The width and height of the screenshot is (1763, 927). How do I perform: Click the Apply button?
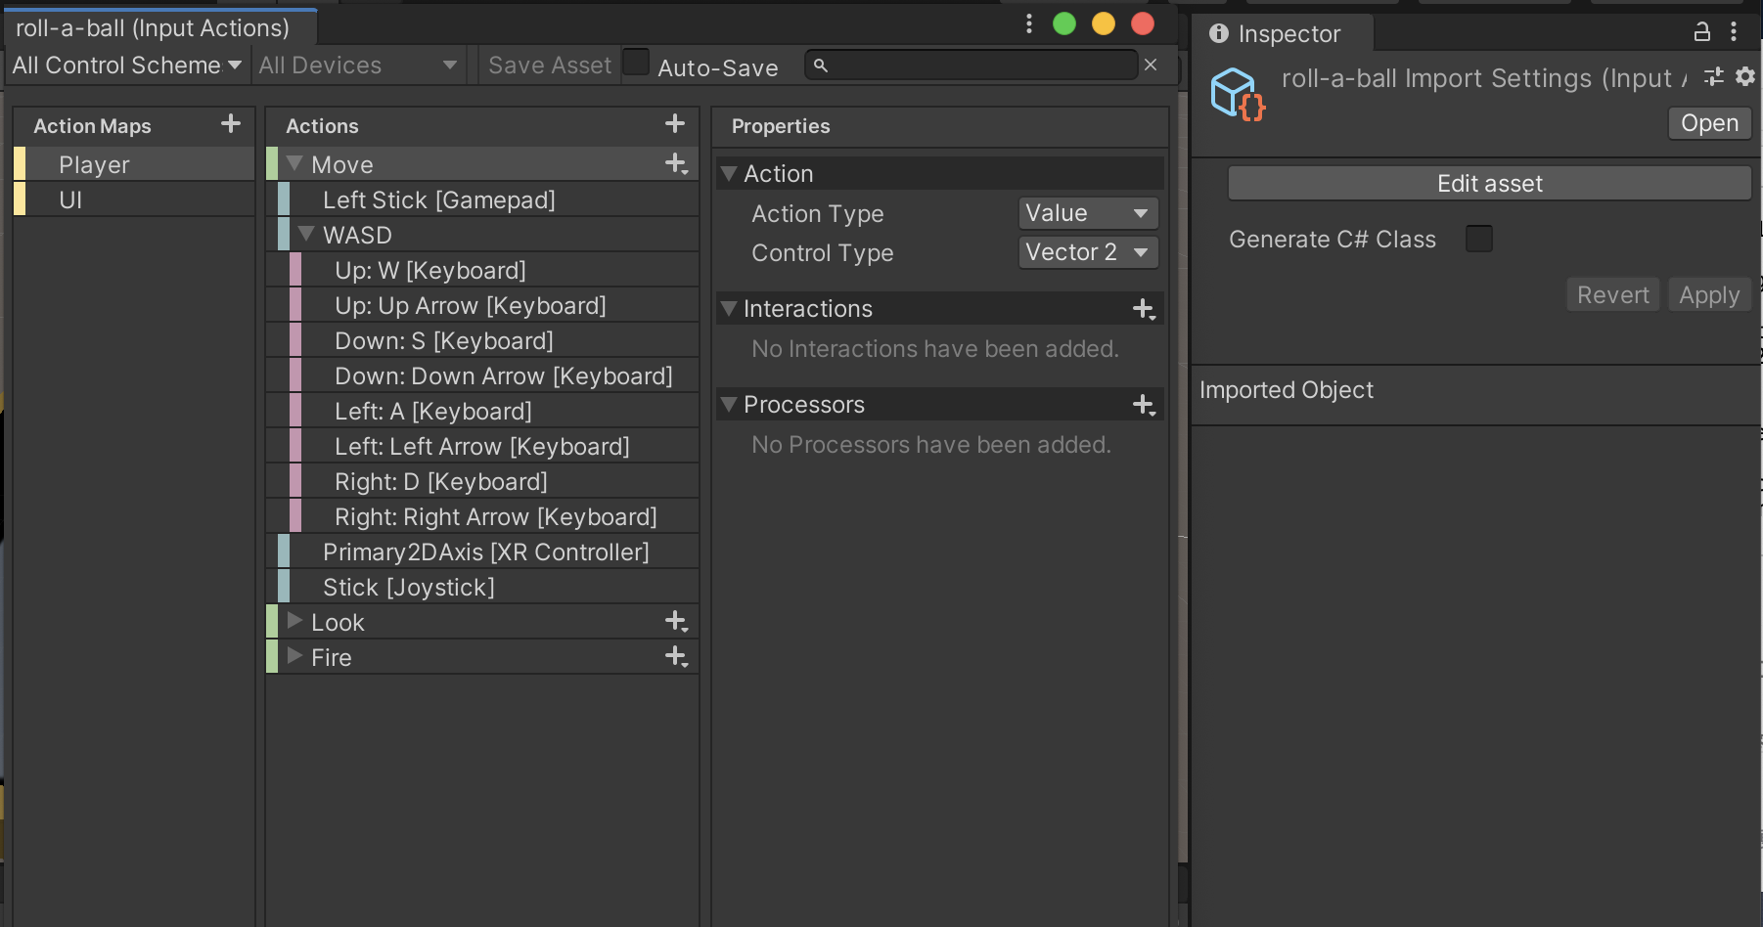[1709, 294]
